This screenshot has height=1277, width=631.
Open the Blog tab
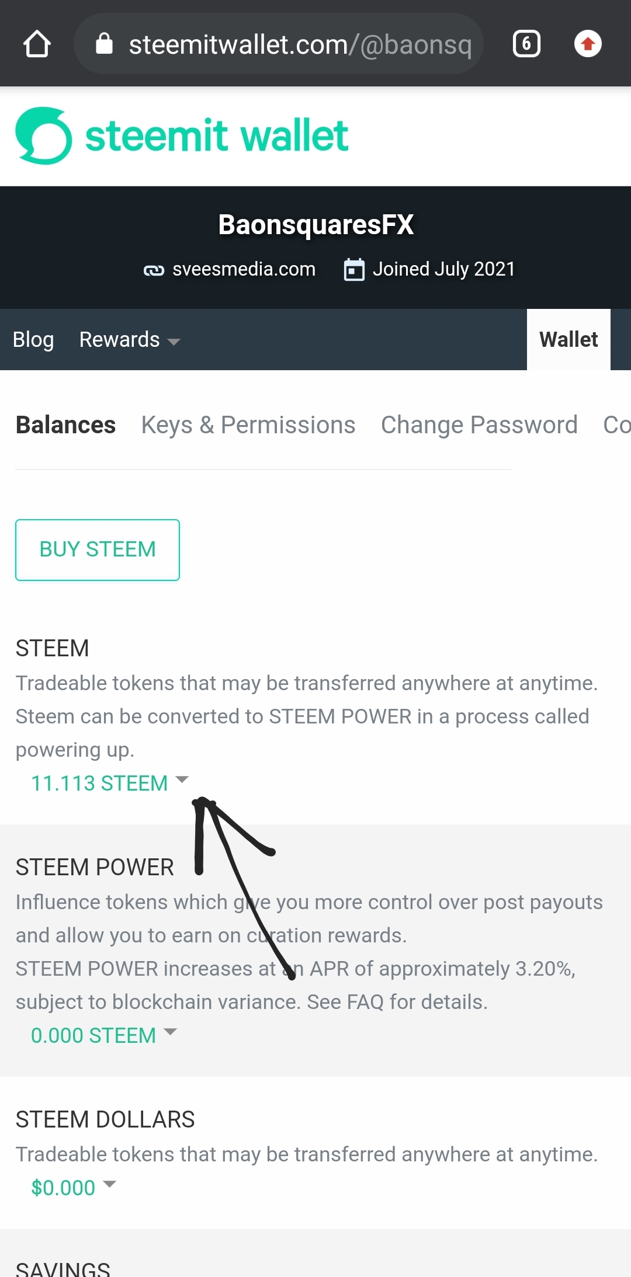coord(33,340)
